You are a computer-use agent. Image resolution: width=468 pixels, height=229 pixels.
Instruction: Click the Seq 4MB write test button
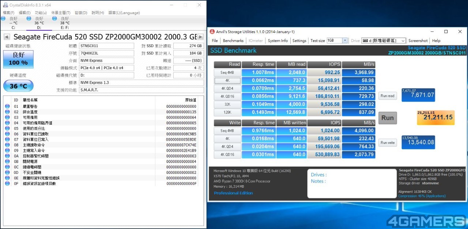point(227,131)
